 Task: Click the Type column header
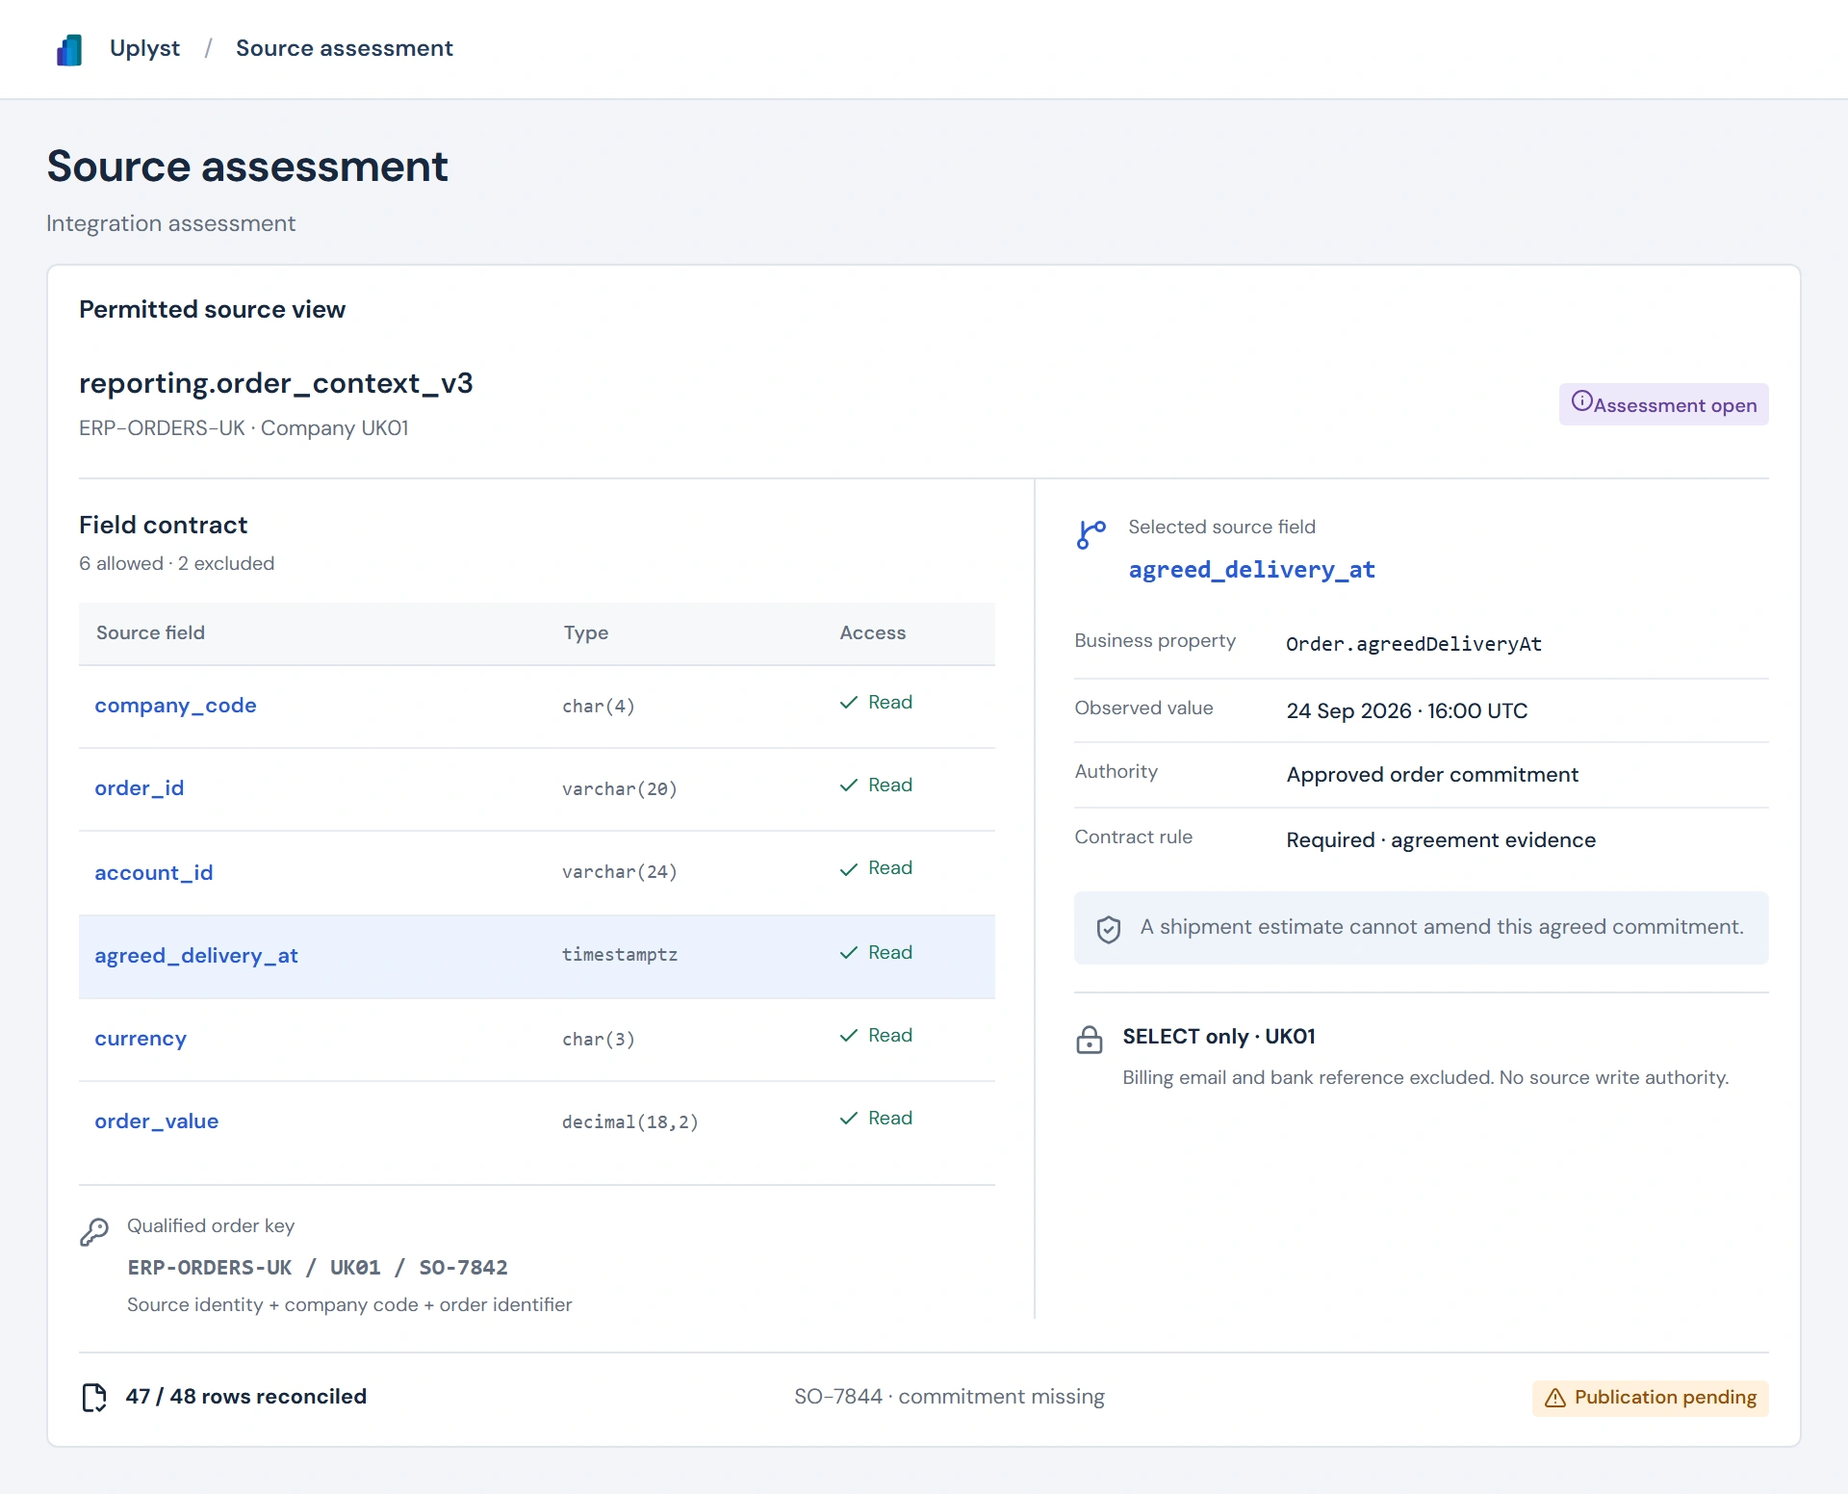[x=585, y=632]
